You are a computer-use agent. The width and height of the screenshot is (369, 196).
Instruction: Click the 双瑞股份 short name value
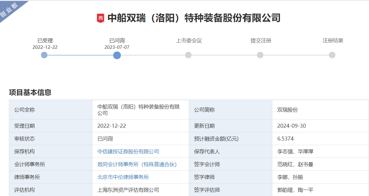[288, 110]
